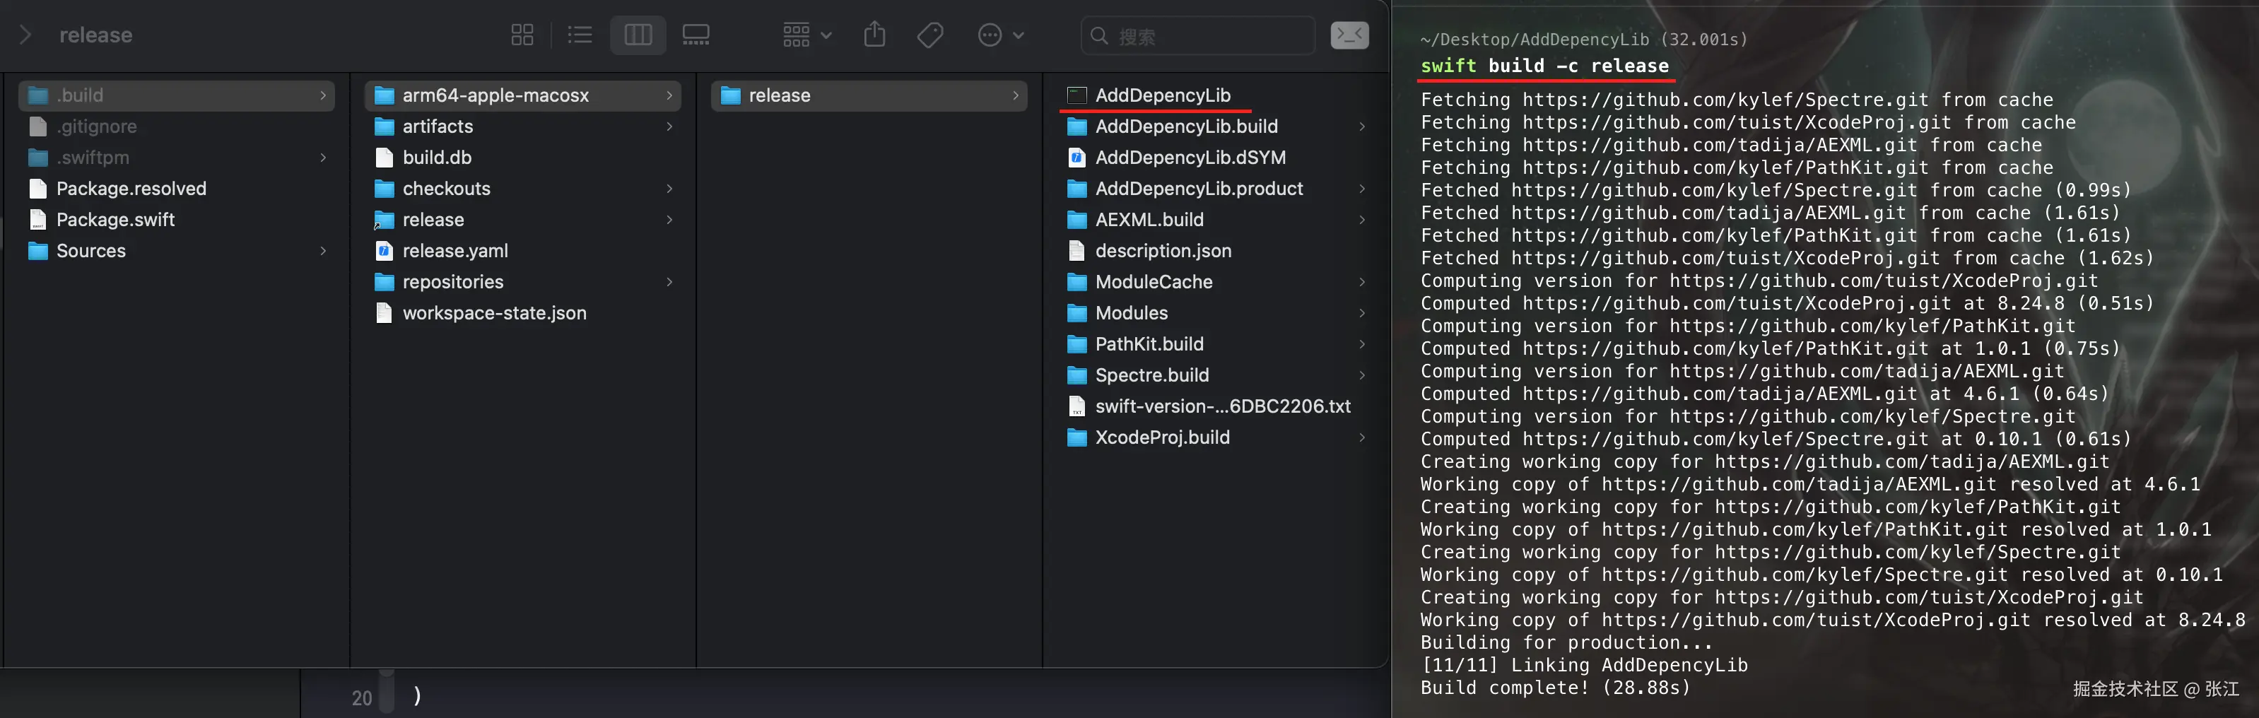Go forward with the toolbar chevron
2259x718 pixels.
25,35
